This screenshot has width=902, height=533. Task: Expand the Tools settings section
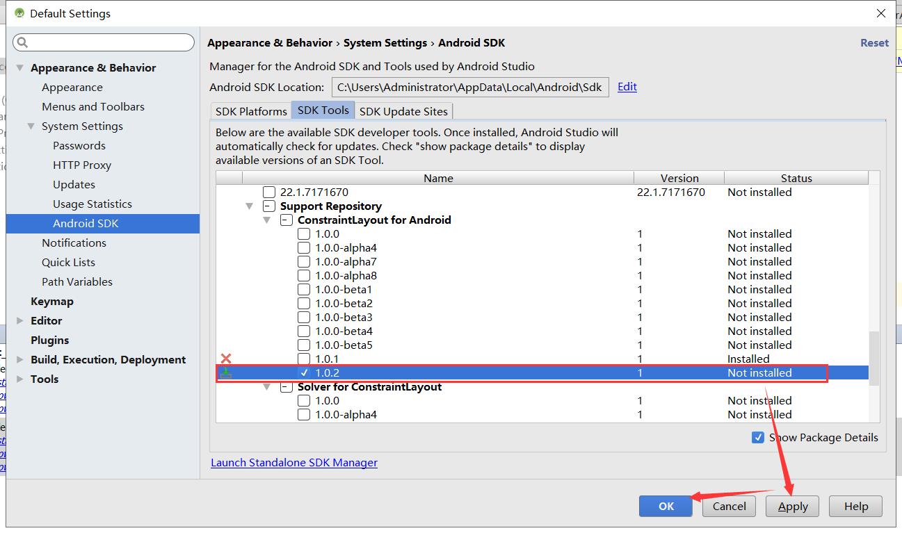click(x=19, y=379)
